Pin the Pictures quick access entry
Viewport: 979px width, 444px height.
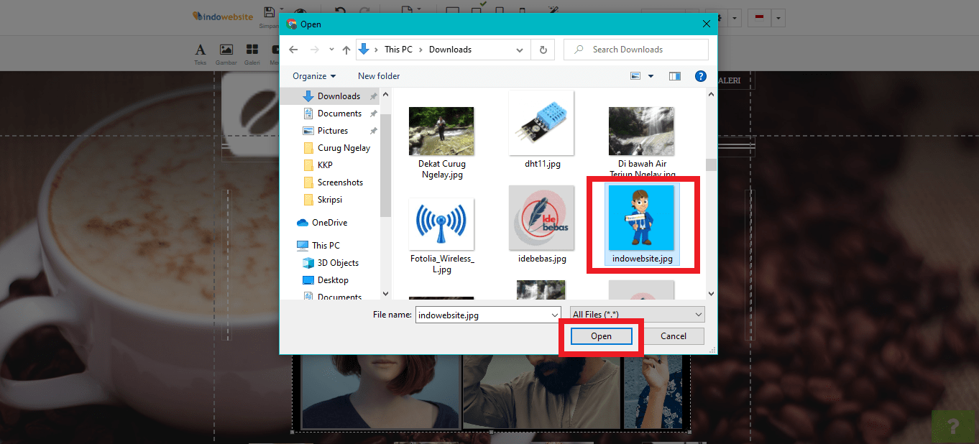(x=373, y=130)
